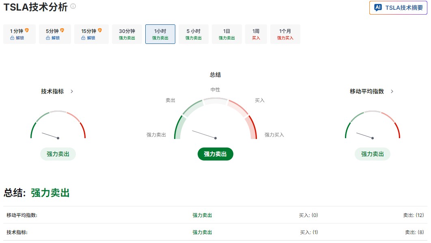The image size is (431, 243).
Task: Open the TSLA技术摘要 panel
Action: click(x=398, y=7)
